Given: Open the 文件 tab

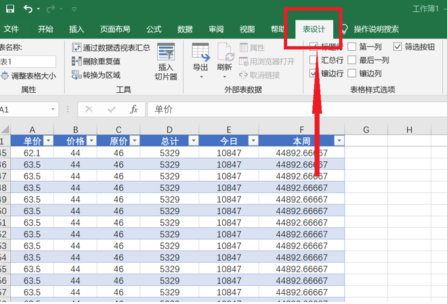Looking at the screenshot, I should click(11, 29).
